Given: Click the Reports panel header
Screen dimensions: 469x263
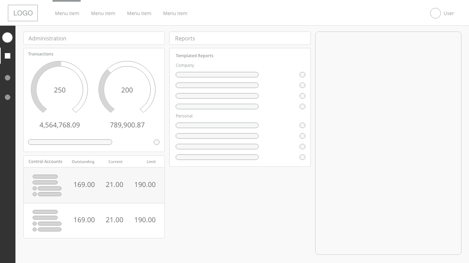Looking at the screenshot, I should point(240,38).
